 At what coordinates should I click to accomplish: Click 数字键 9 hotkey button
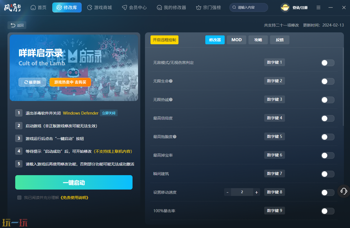(x=274, y=211)
